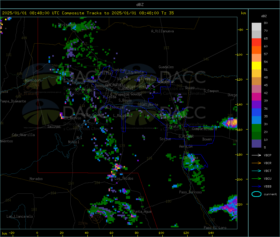Click the 'VBBB' legend label
This screenshot has height=237, width=280.
pos(268,186)
